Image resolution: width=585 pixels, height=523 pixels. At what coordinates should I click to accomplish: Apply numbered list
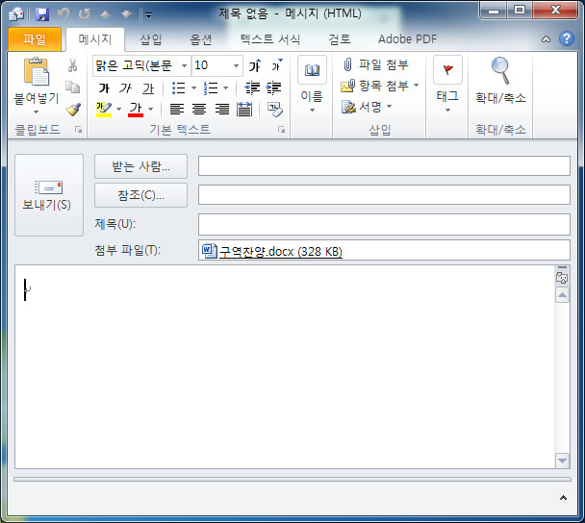(211, 88)
